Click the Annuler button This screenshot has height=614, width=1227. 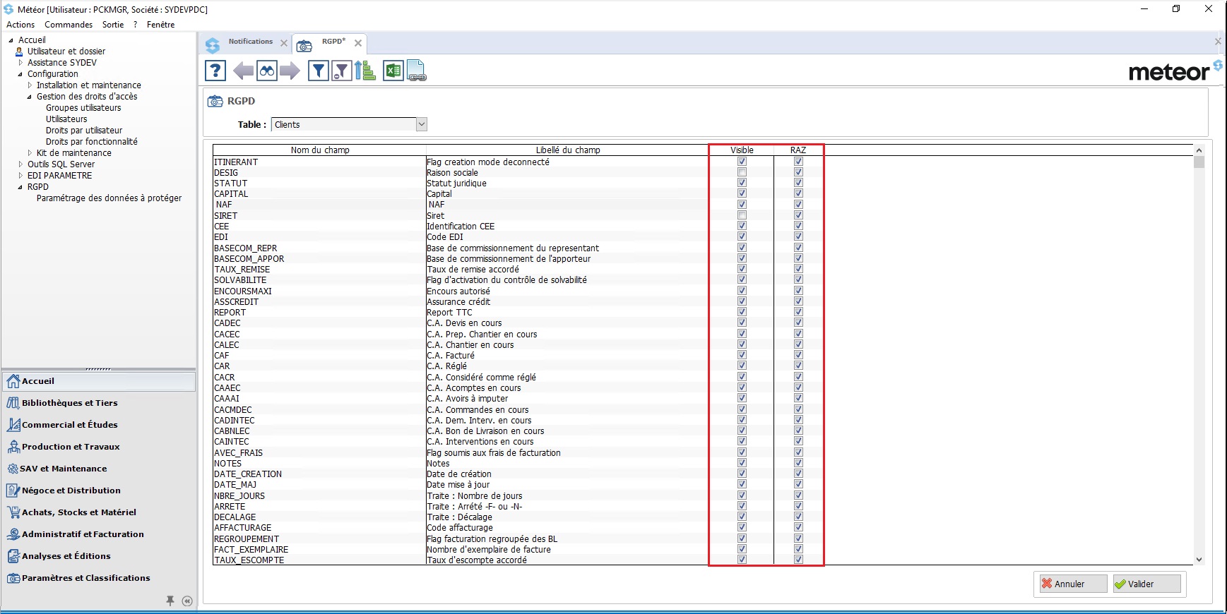click(1072, 584)
